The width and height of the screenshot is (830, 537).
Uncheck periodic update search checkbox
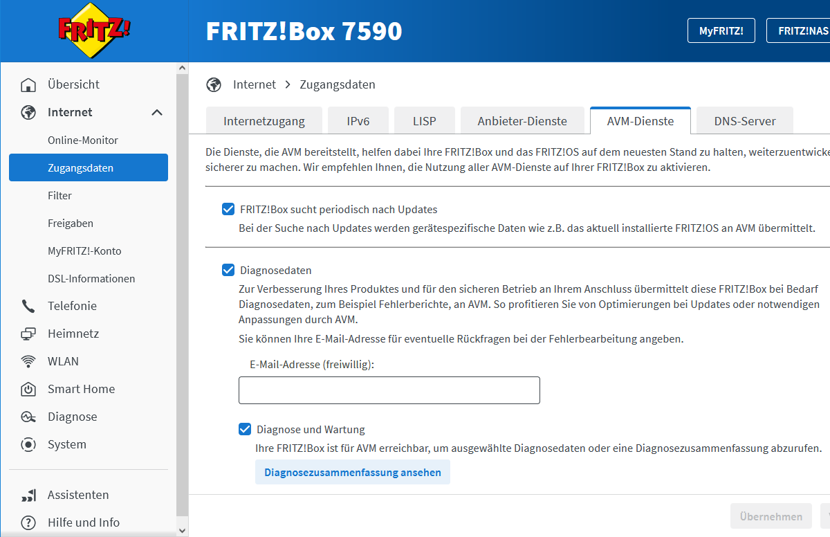[228, 210]
